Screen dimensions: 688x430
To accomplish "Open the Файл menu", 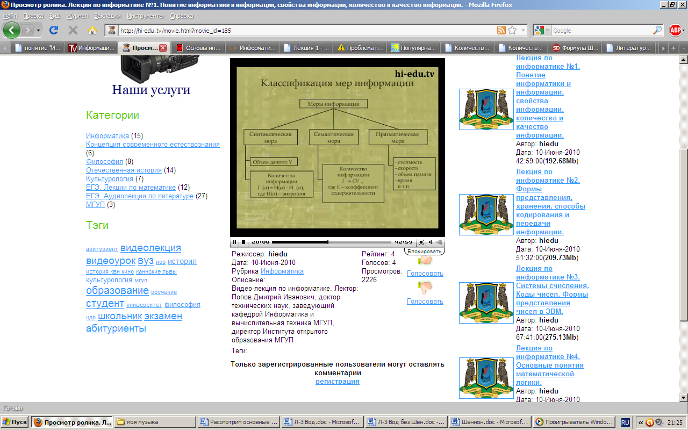I will click(10, 16).
